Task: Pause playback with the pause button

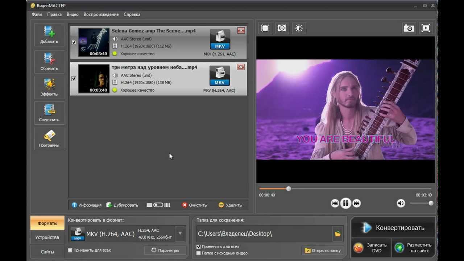Action: (346, 203)
